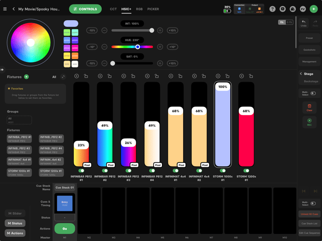Toggle INFINIBAR PB12 #4 on/off switch

[152, 170]
